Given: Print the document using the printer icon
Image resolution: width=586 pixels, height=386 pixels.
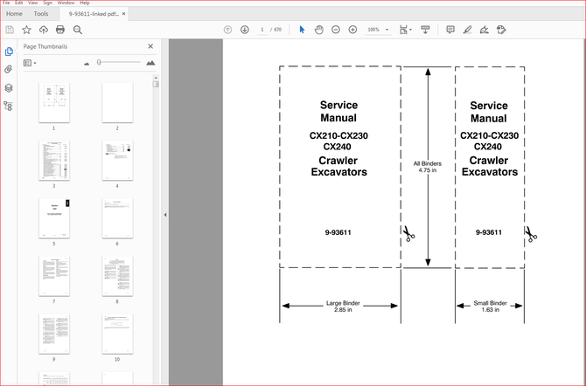Looking at the screenshot, I should click(60, 30).
